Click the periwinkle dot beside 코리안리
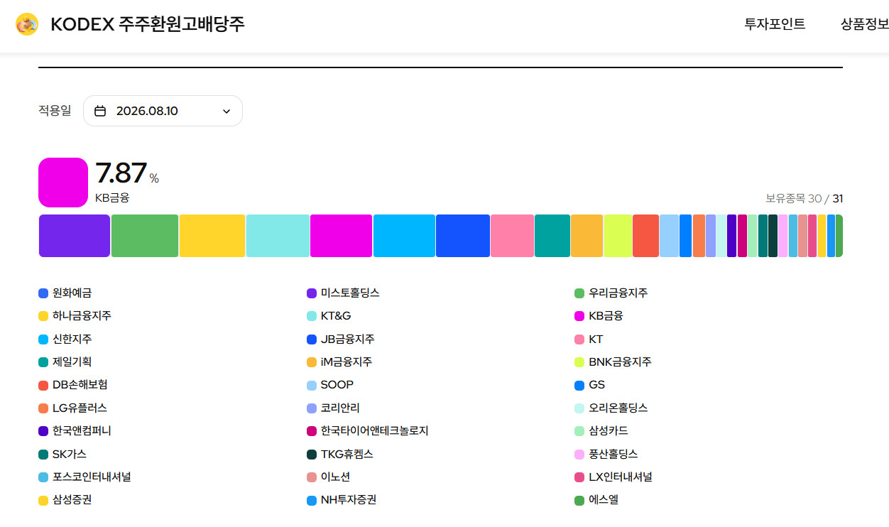 pos(312,408)
